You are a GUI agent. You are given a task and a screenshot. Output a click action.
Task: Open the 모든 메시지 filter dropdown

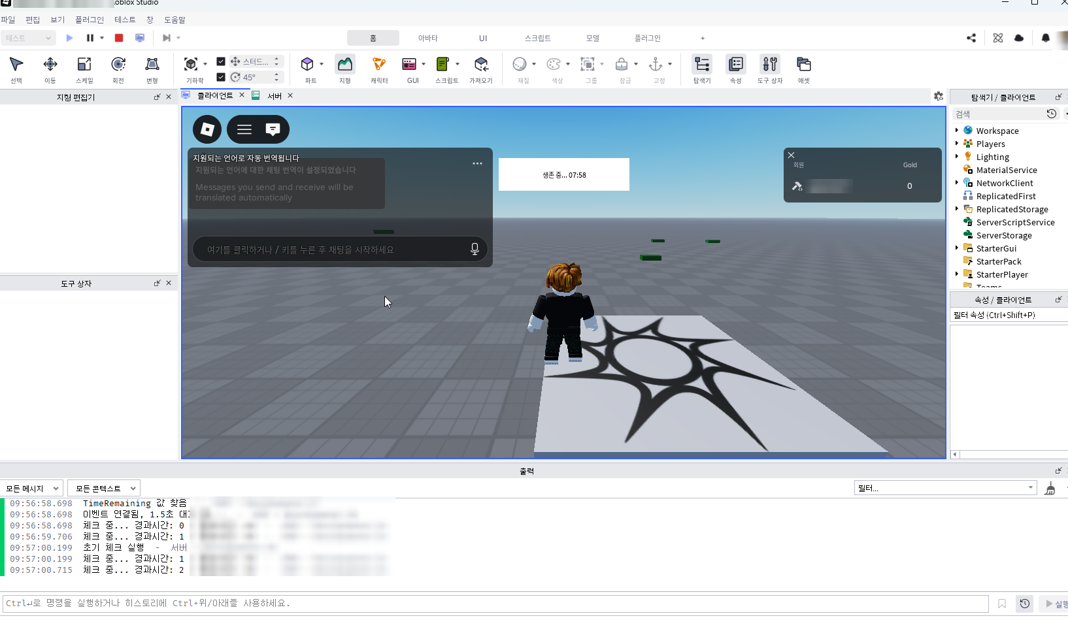click(31, 488)
